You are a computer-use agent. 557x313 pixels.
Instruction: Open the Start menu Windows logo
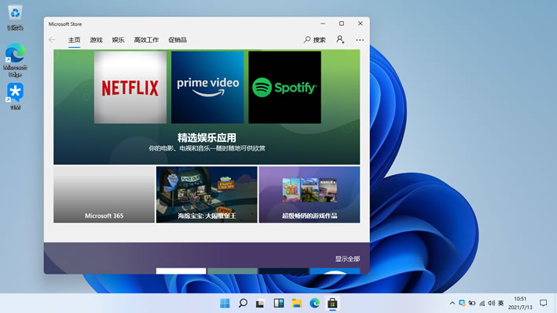[225, 303]
